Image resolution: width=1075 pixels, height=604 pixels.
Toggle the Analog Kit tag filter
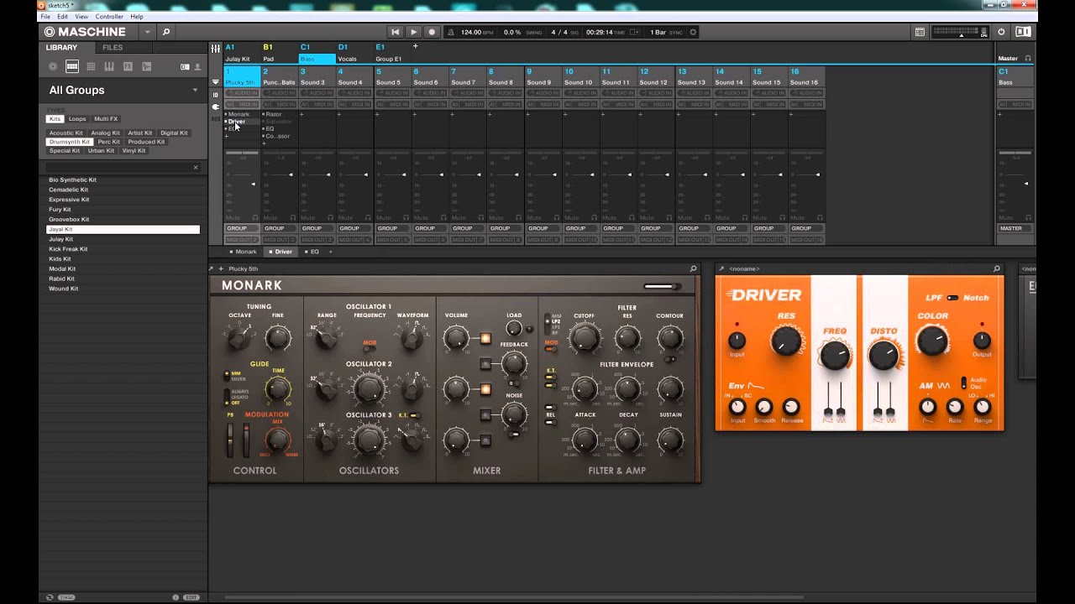[x=106, y=133]
